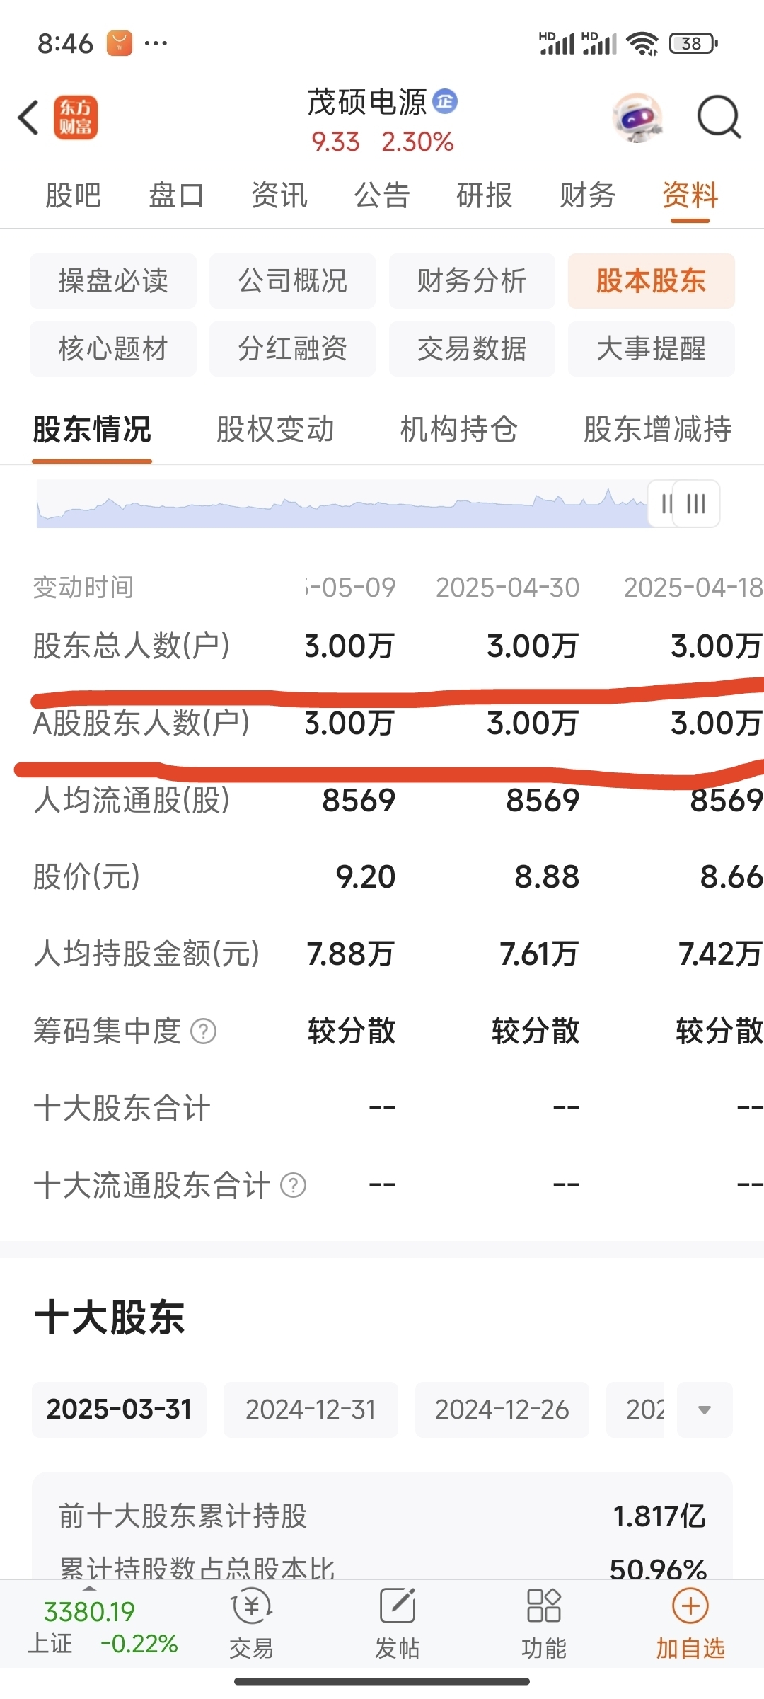The height and width of the screenshot is (1699, 764).
Task: Switch to the 股权变动 sub-tab
Action: click(x=276, y=429)
